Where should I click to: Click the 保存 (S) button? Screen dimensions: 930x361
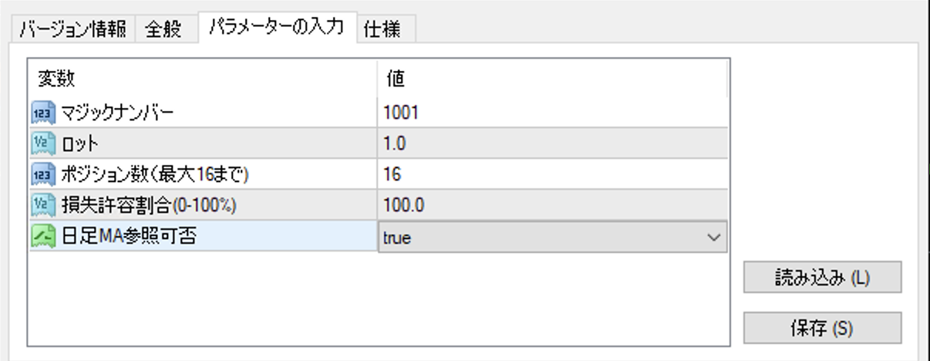pos(822,328)
